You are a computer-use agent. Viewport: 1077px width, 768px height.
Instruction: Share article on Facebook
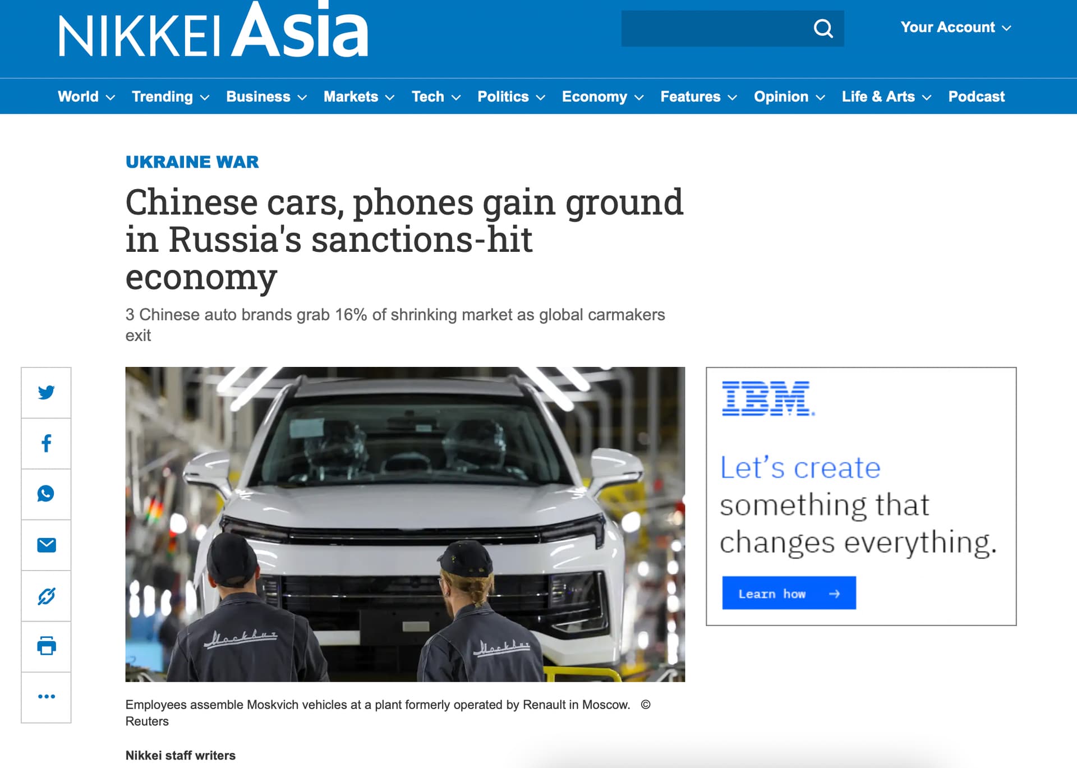coord(46,443)
